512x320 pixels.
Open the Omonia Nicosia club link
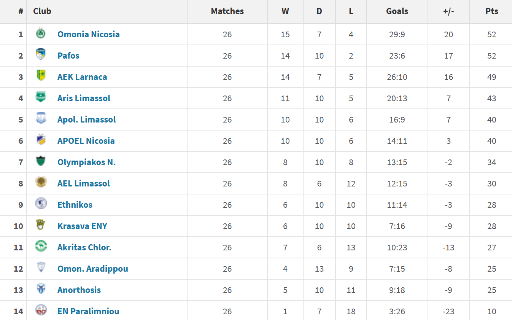pos(88,34)
